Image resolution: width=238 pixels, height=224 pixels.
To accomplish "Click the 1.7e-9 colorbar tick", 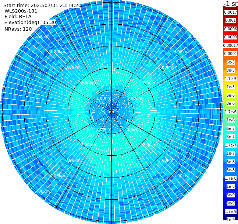I will pos(231,211).
